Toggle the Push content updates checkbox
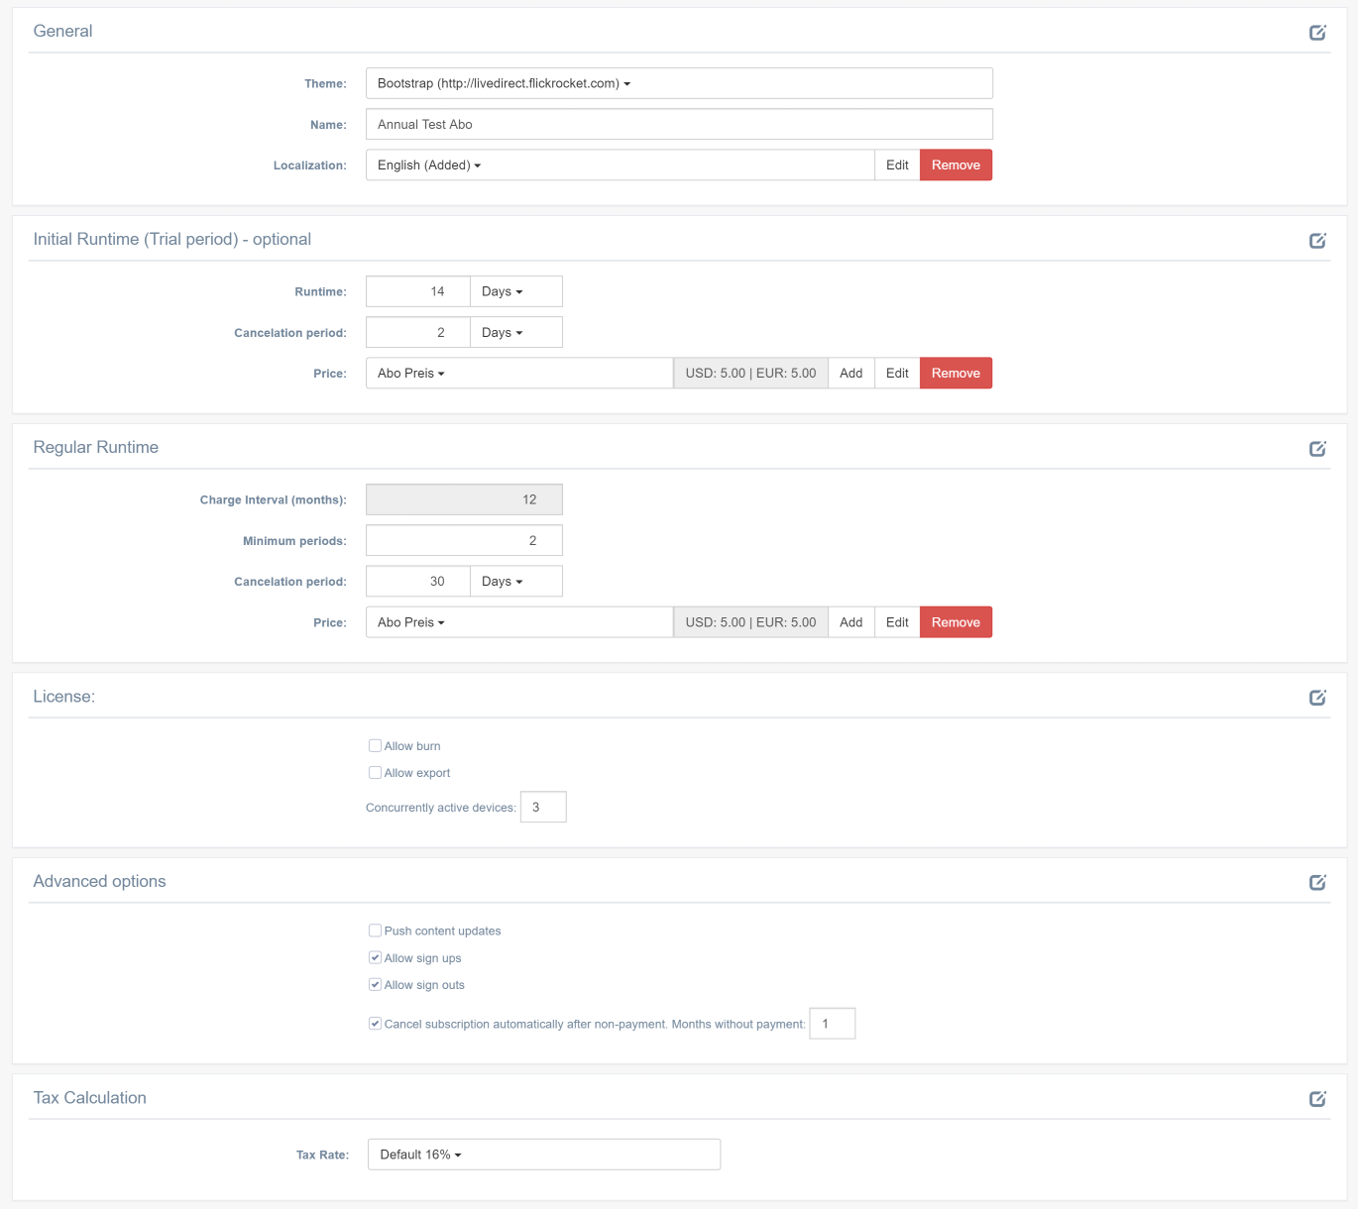Image resolution: width=1358 pixels, height=1209 pixels. 376,931
